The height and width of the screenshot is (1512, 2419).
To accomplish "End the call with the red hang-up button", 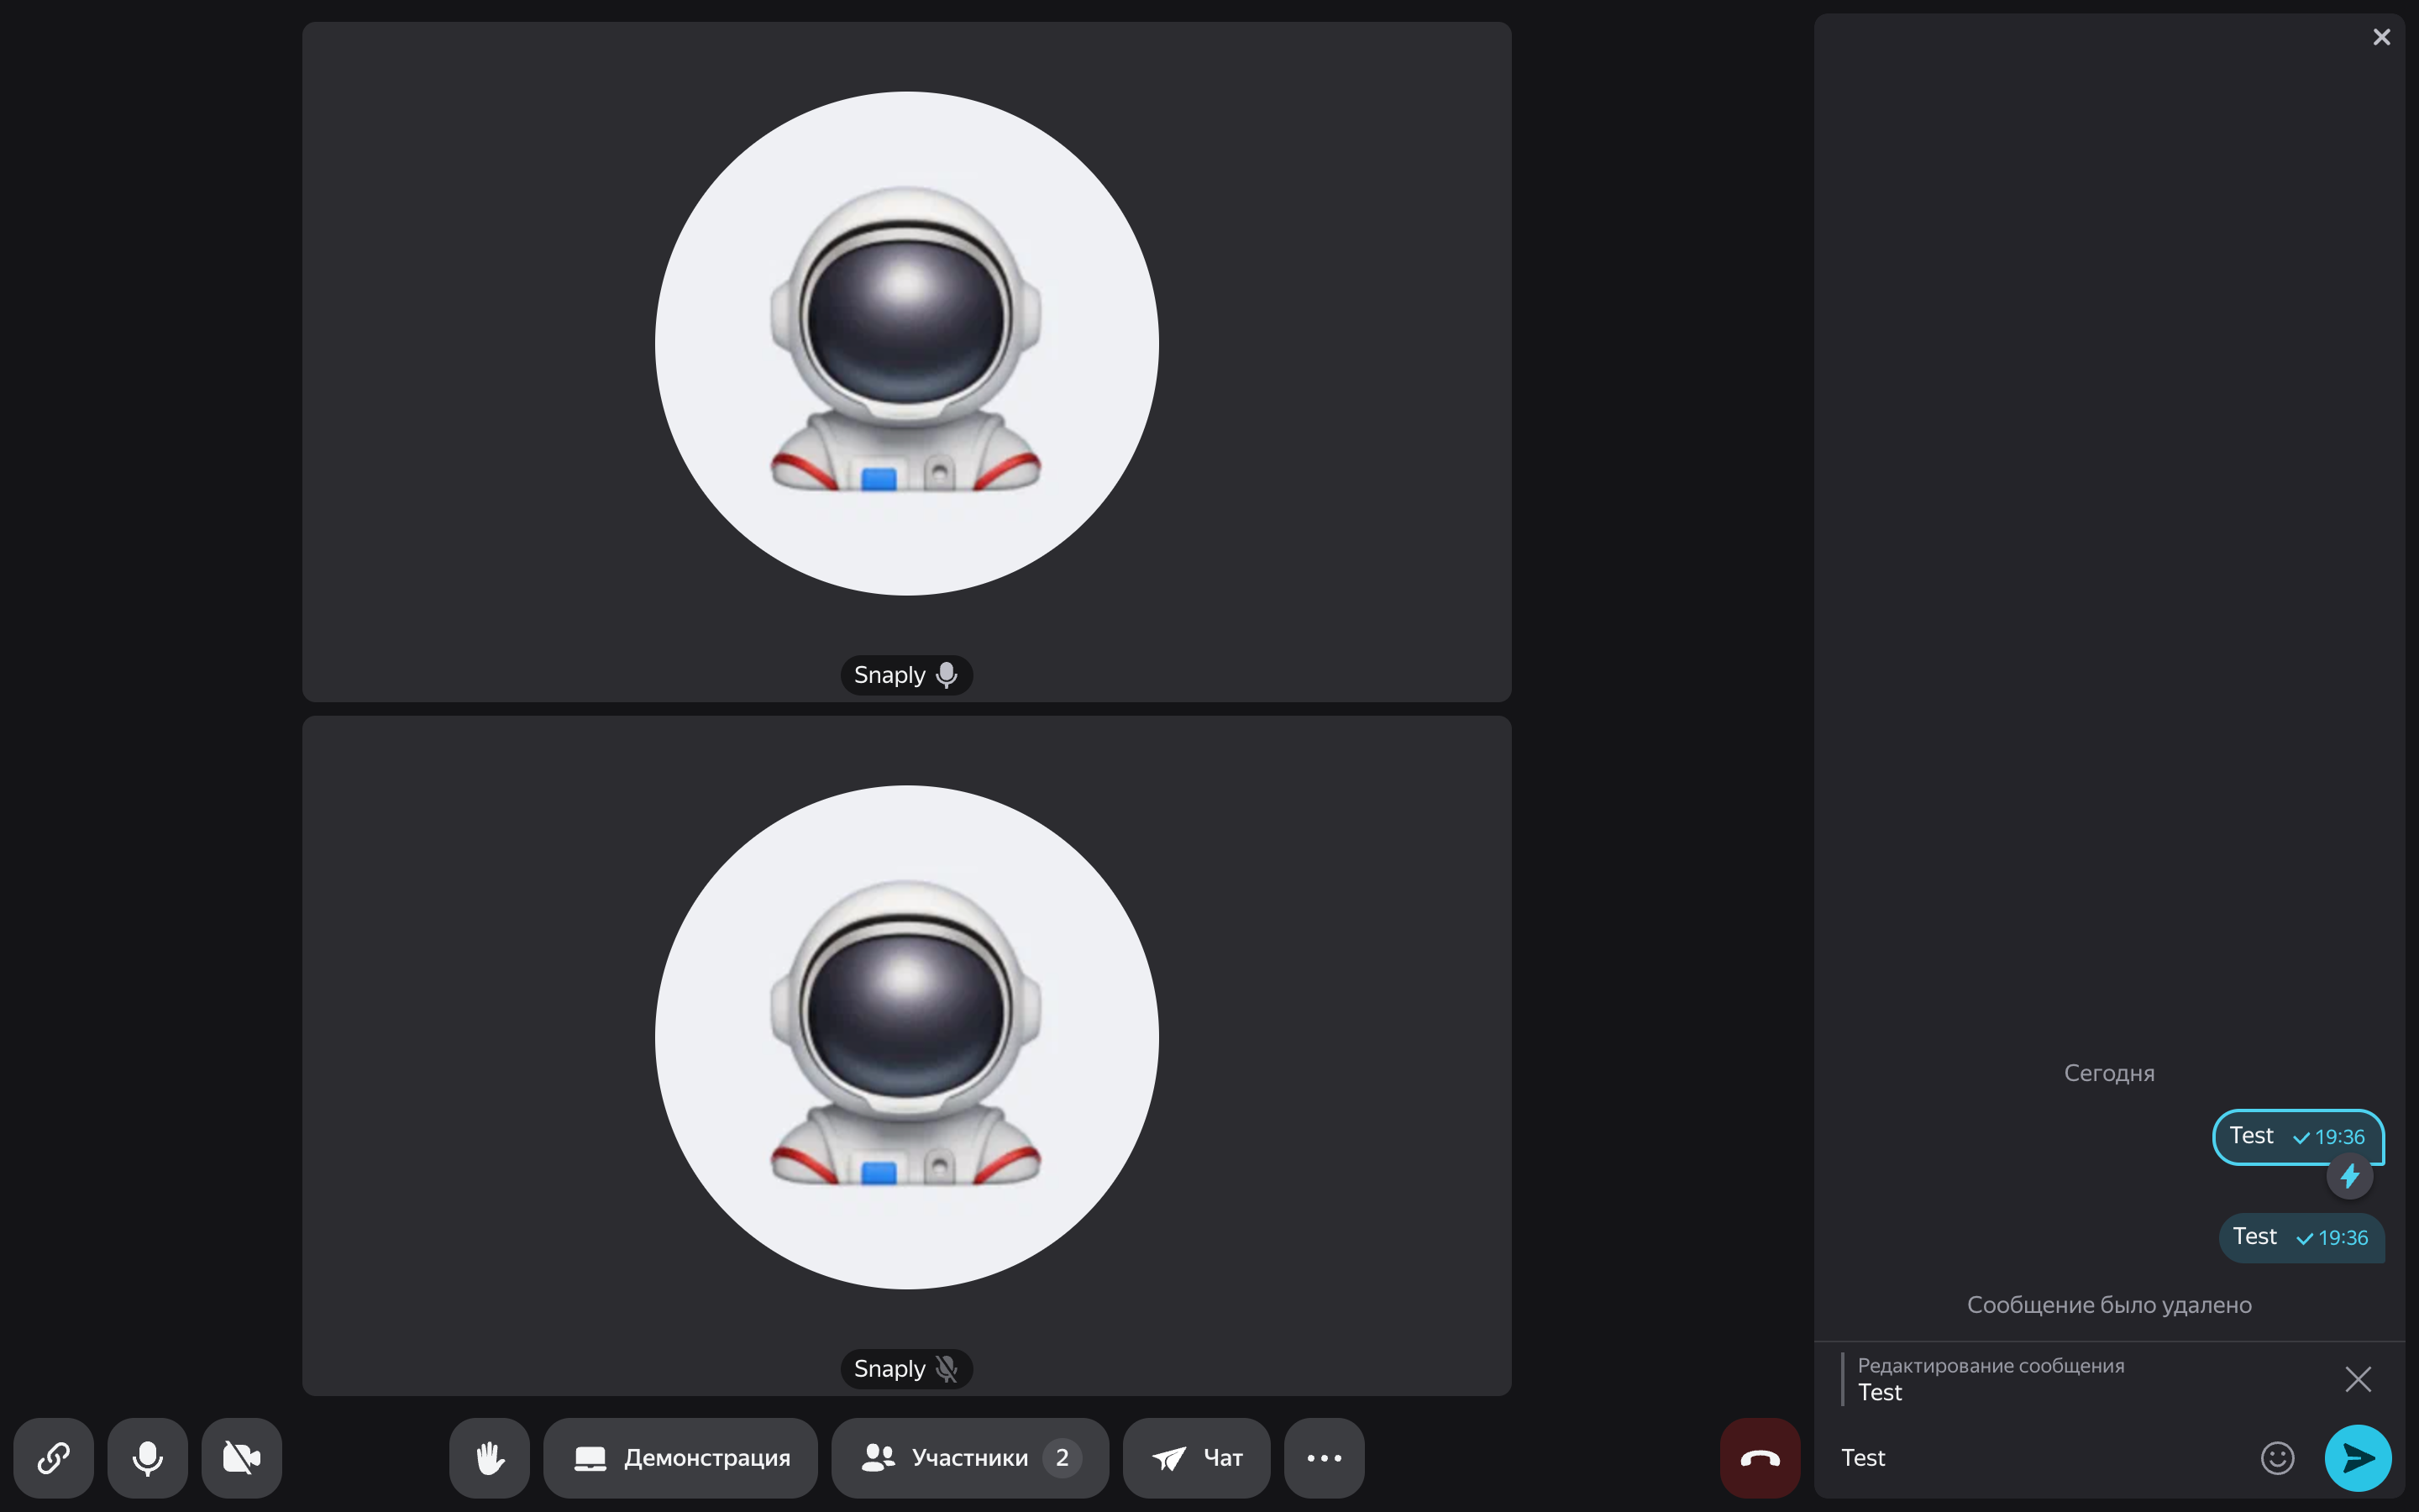I will pos(1760,1458).
